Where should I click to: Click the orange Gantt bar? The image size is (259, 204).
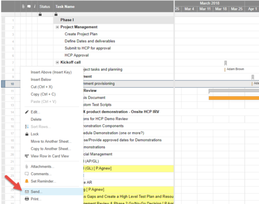pyautogui.click(x=234, y=98)
